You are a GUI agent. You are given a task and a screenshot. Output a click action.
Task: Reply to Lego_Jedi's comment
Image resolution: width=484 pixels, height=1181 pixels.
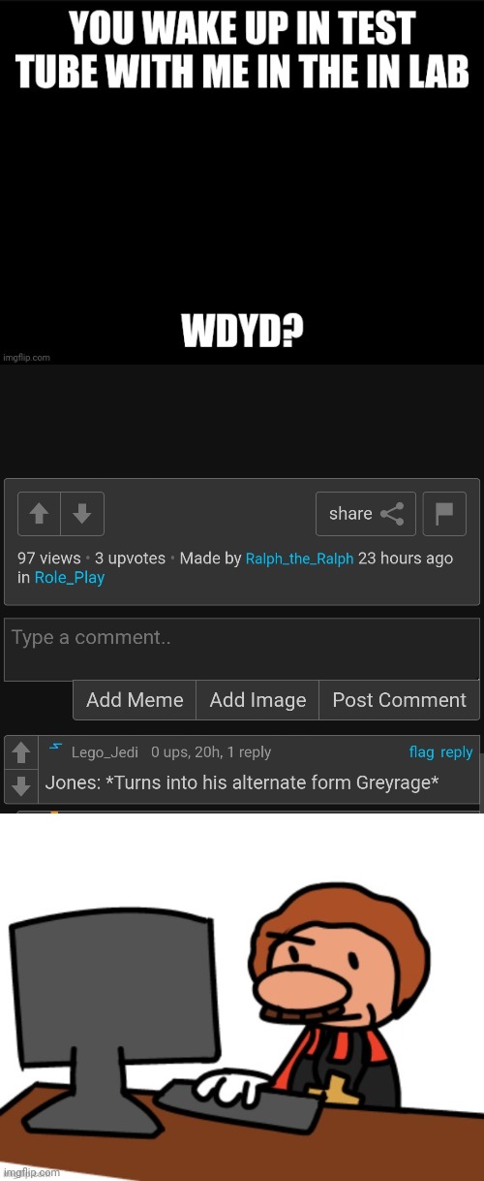tap(457, 751)
